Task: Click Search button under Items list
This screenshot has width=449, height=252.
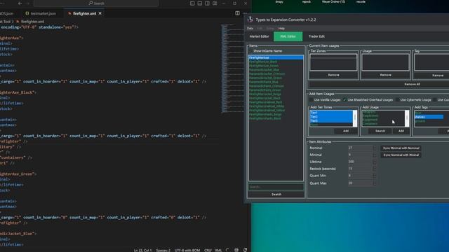Action: (276, 195)
